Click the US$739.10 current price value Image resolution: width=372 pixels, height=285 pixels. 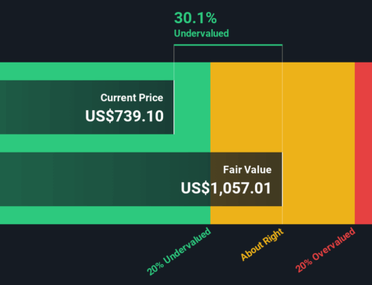[124, 116]
